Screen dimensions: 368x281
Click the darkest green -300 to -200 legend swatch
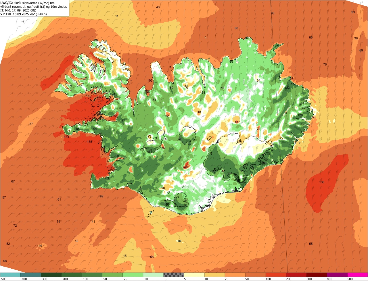coord(51,275)
